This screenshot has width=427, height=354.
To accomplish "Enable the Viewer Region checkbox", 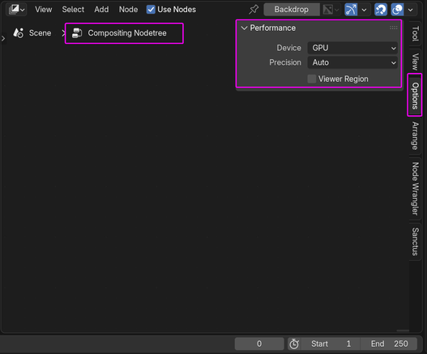I will [311, 79].
